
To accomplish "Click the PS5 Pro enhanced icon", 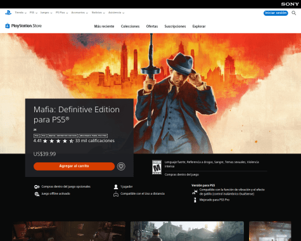I will (195, 200).
